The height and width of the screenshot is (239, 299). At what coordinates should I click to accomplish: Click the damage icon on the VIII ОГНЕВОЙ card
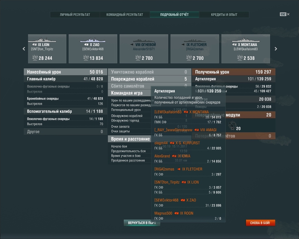(x=138, y=58)
